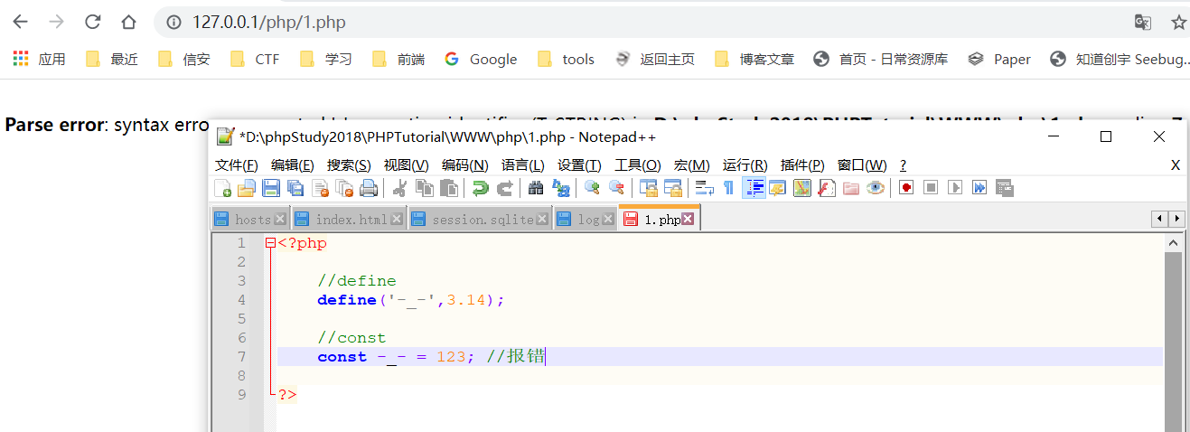Click the Paste toolbar icon

(x=448, y=187)
